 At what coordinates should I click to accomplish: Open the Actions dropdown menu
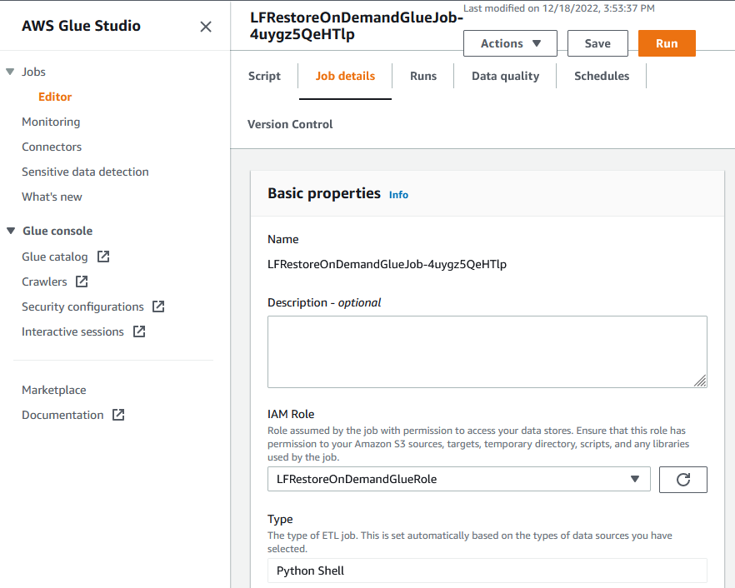tap(510, 43)
